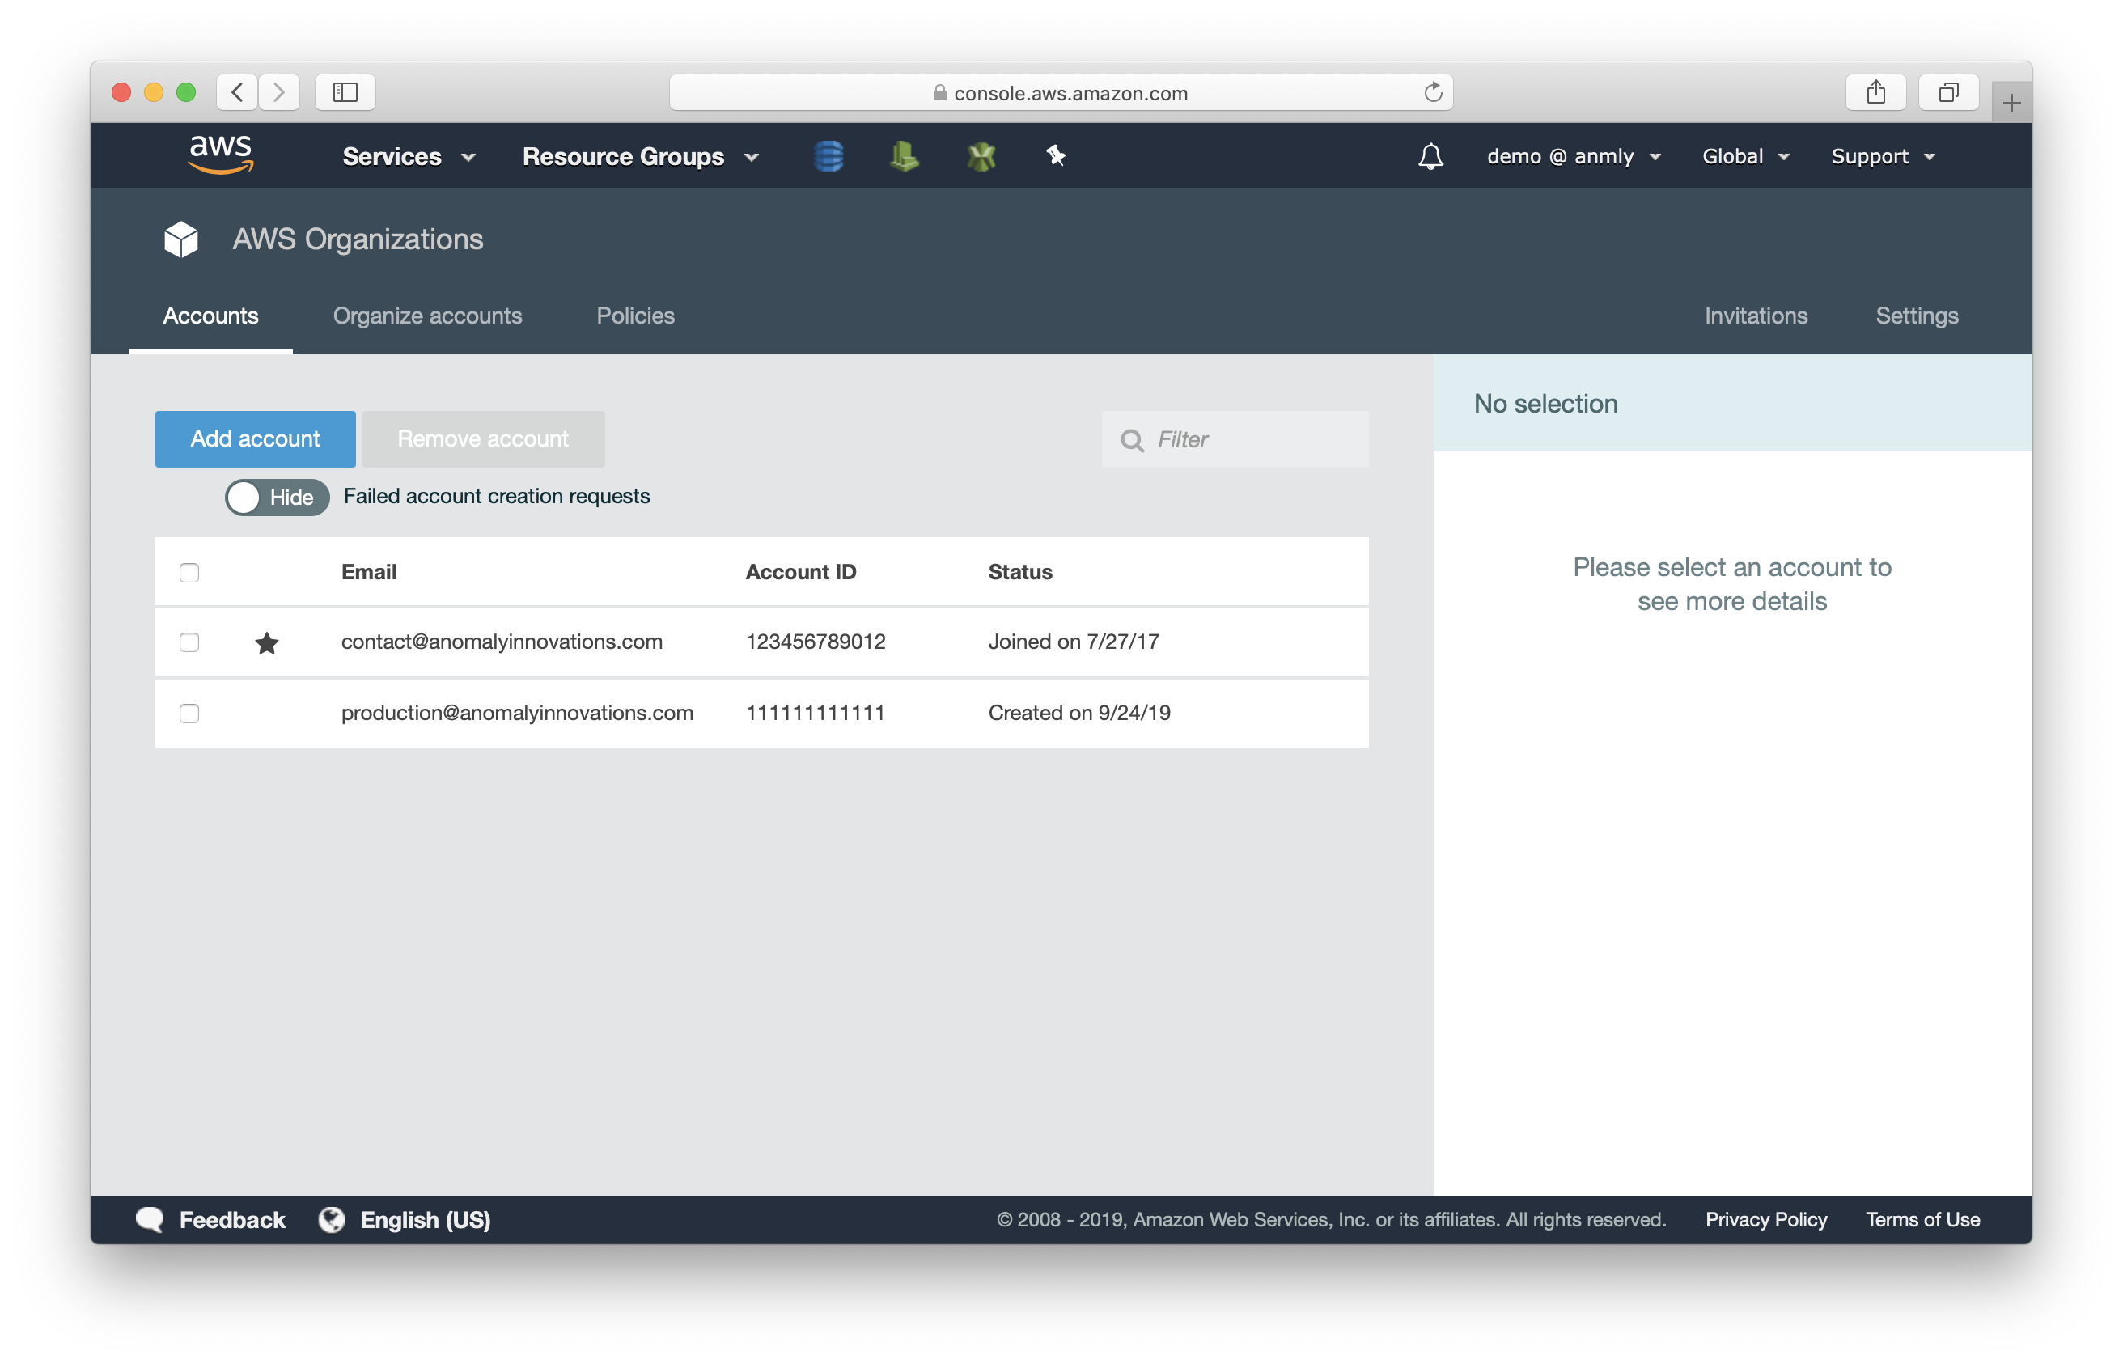Click the AWS Organizations icon

[x=180, y=239]
